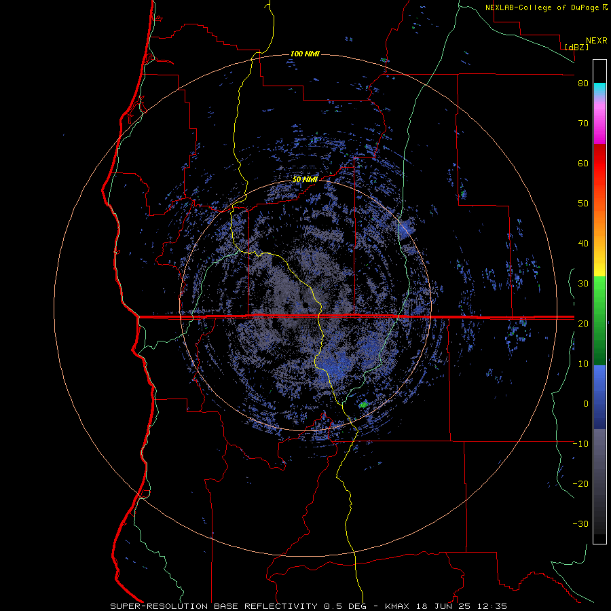Click the KMAX station identifier in caption
The width and height of the screenshot is (611, 611).
click(399, 606)
